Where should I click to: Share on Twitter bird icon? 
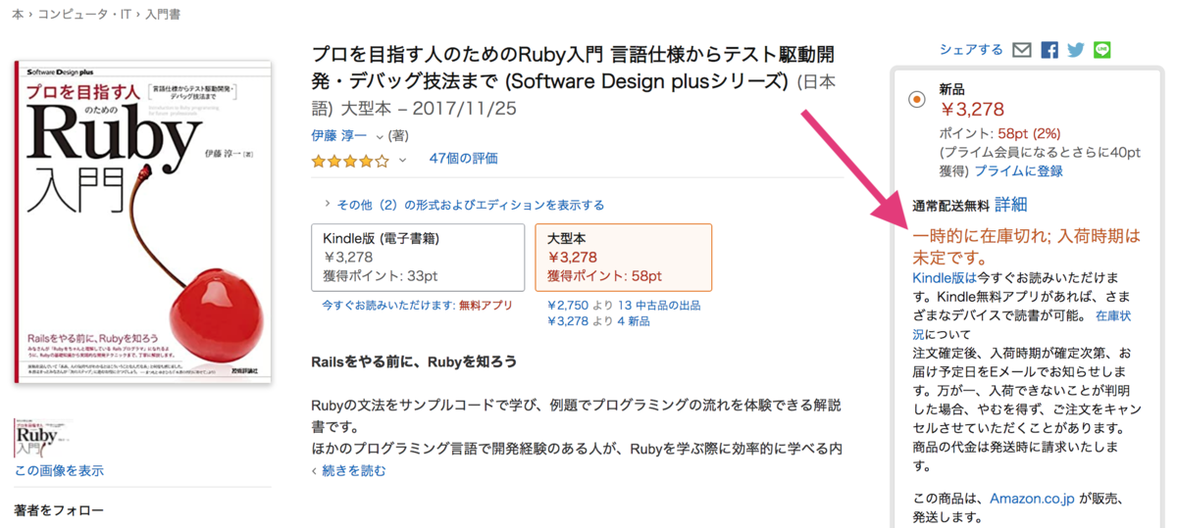tap(1076, 50)
